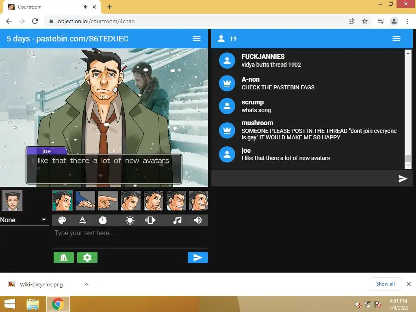Select the teal-background Phoenix pose
416x312 pixels.
[63, 201]
